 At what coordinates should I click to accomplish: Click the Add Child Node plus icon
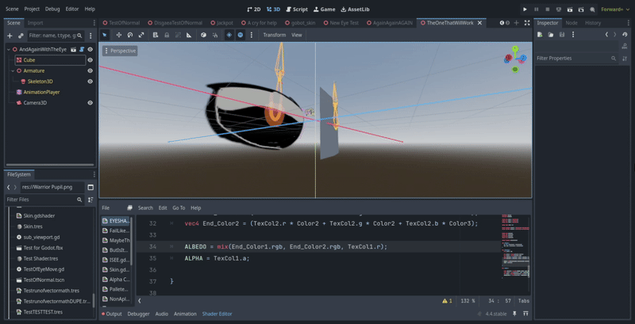click(10, 36)
